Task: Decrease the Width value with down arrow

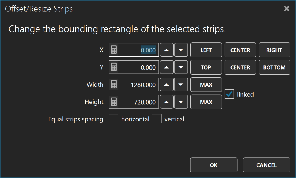Action: tap(181, 85)
